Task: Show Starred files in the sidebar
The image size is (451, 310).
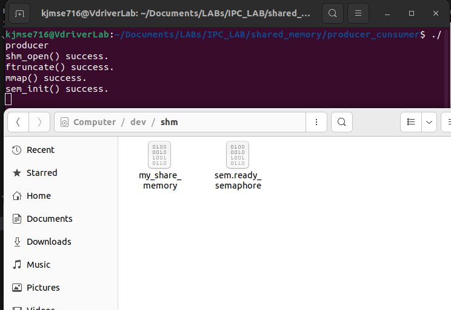Action: point(41,173)
